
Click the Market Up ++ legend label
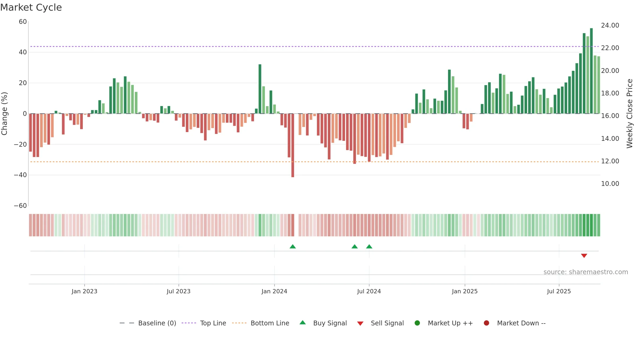tap(450, 323)
